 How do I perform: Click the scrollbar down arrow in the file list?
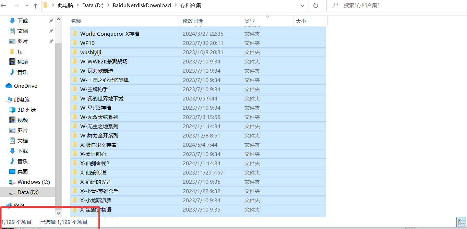(x=58, y=213)
